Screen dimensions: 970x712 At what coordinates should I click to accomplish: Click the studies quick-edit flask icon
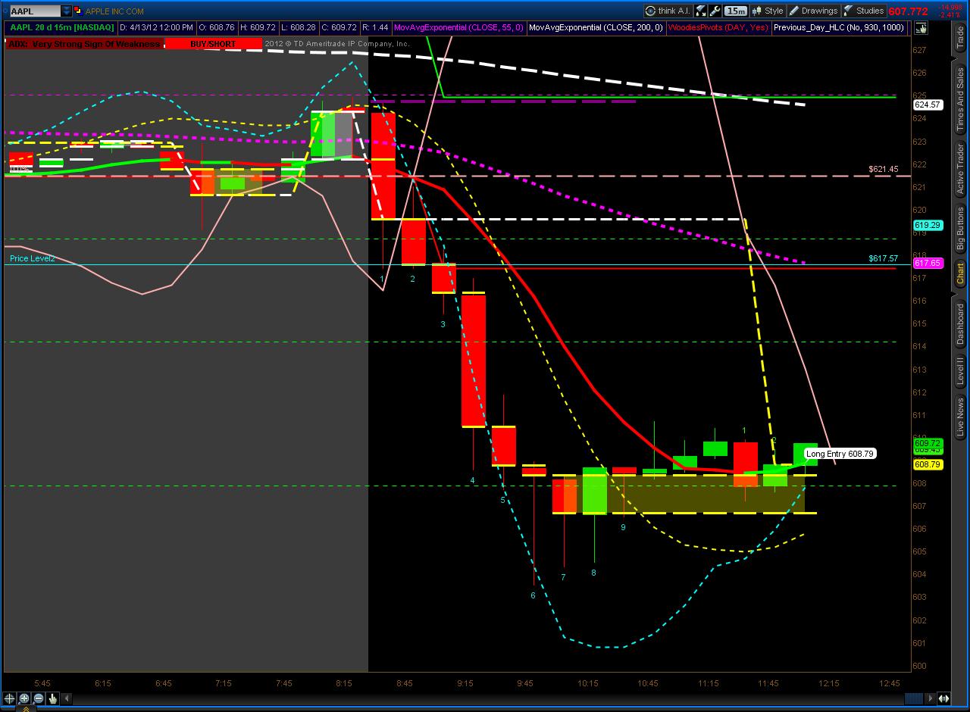click(x=700, y=11)
